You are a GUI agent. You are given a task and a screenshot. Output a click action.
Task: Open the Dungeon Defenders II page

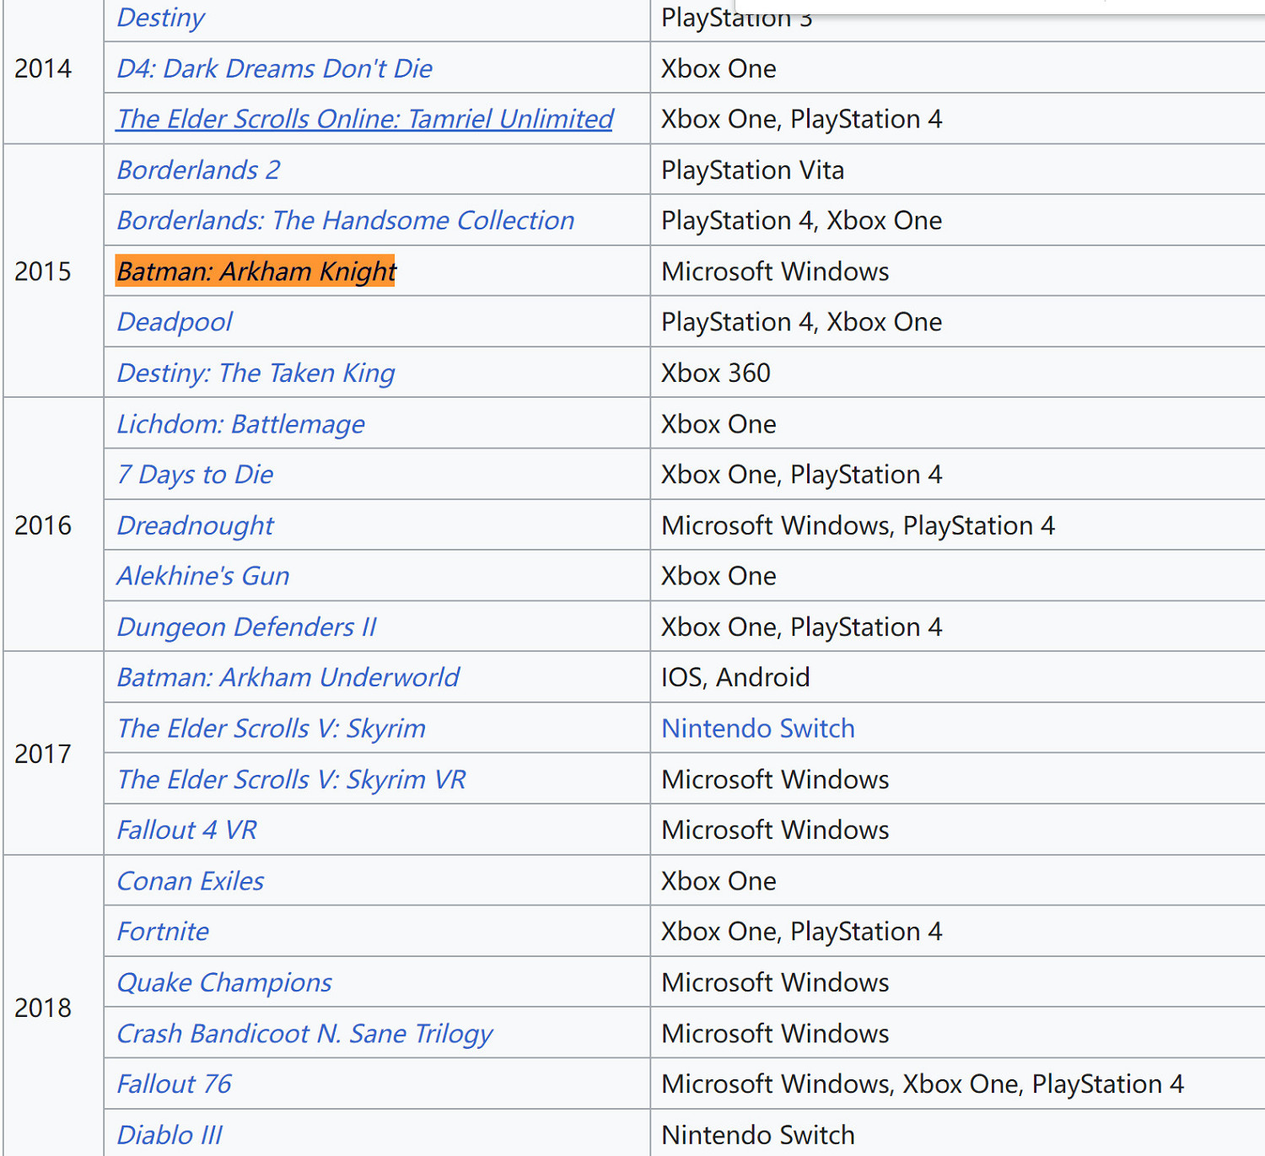coord(246,627)
